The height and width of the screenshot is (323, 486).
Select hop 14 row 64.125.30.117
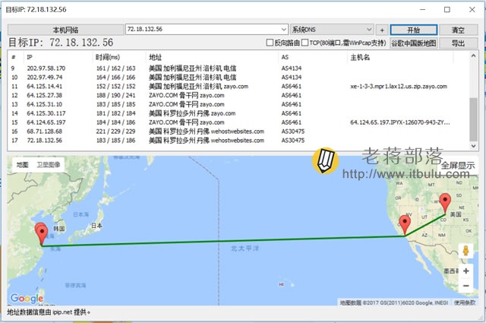[238, 113]
